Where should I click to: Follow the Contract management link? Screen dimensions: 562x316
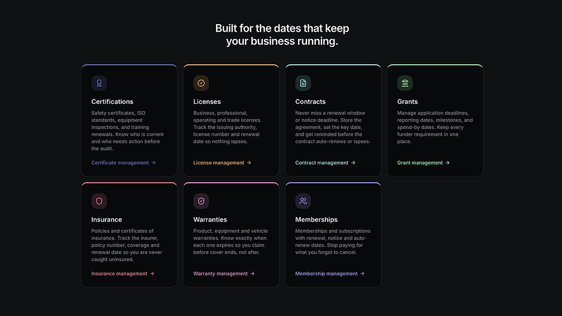point(325,163)
